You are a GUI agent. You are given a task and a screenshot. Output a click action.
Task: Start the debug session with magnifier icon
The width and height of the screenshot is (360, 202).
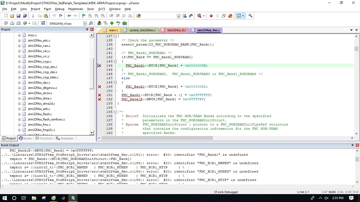click(199, 16)
